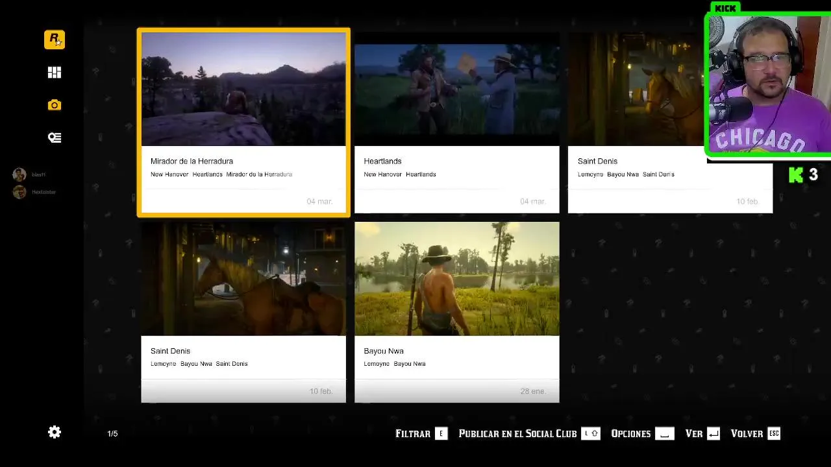Click the Mirador de la Herradura title
The height and width of the screenshot is (467, 831).
point(192,161)
